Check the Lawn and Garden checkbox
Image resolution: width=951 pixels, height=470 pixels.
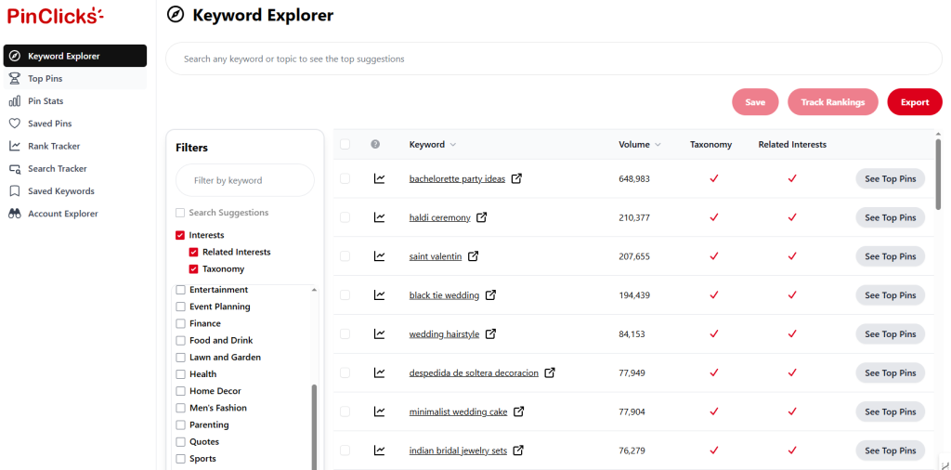click(181, 358)
